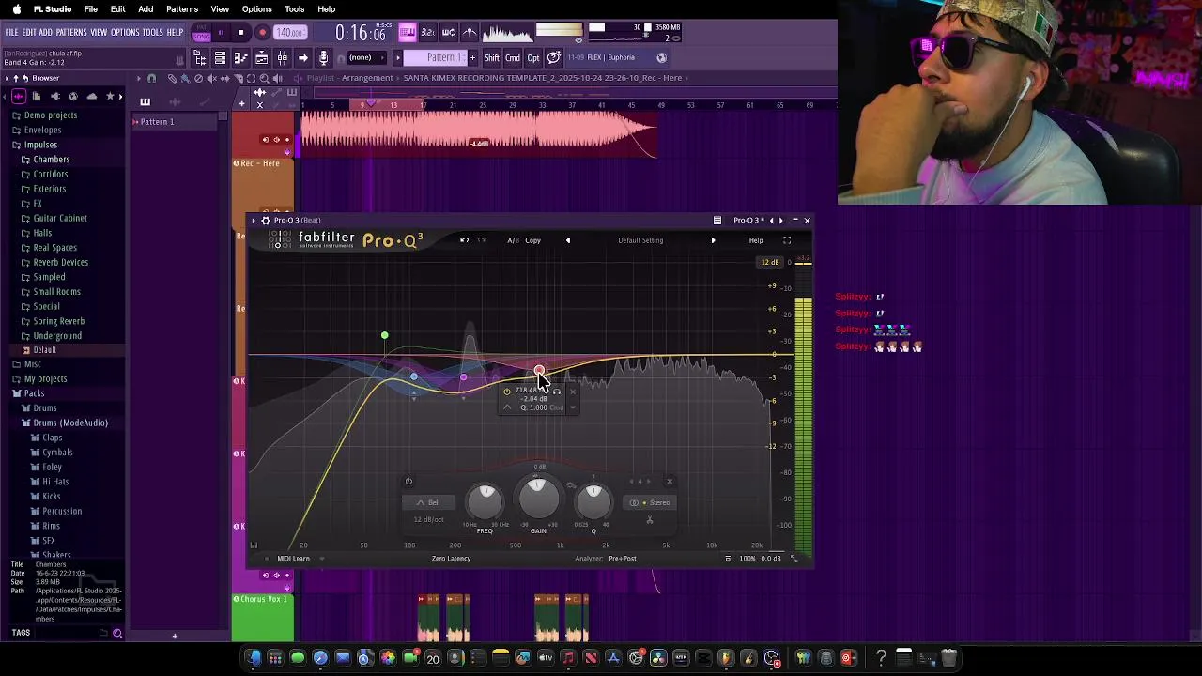Open the Guitar Cabinet folder
Image resolution: width=1202 pixels, height=676 pixels.
coord(60,218)
